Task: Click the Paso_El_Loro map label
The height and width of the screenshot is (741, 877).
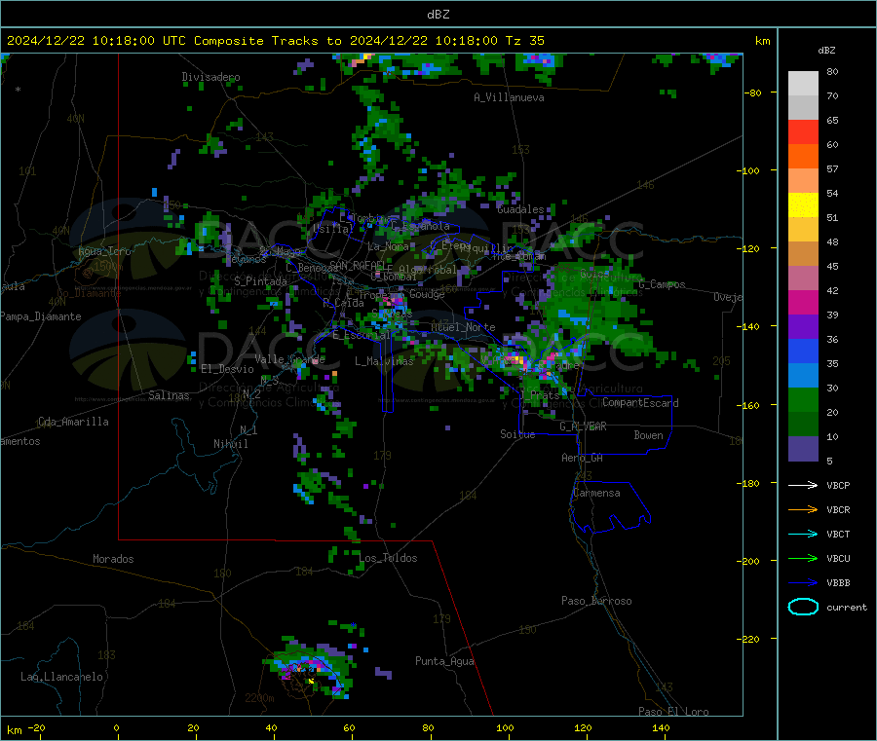Action: pos(673,712)
